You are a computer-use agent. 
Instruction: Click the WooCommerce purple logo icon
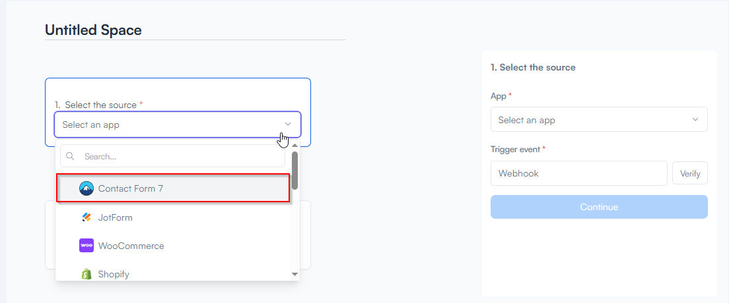[87, 246]
